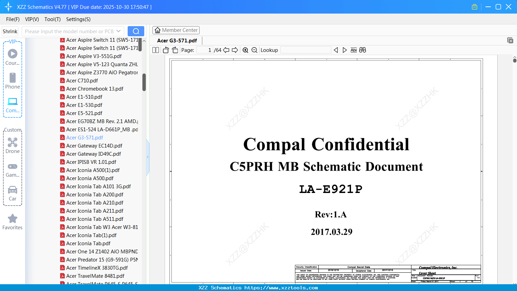Click the document viewer scrollbar thumb
This screenshot has width=517, height=291.
coord(515,60)
